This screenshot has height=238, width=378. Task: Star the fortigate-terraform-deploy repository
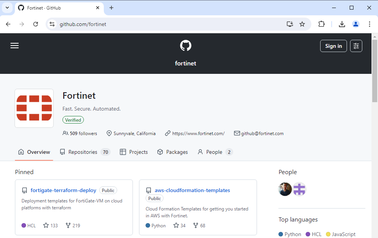tap(46, 225)
